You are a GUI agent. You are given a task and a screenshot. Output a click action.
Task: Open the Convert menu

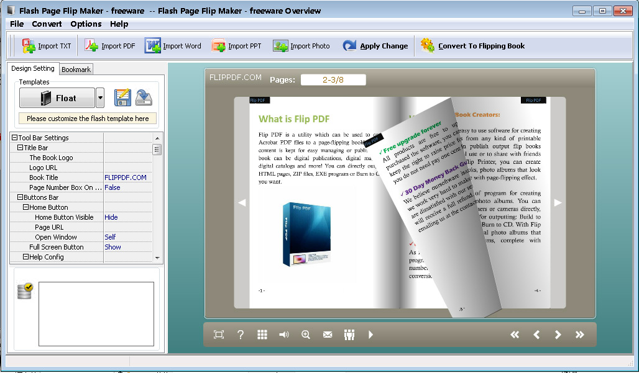click(x=47, y=24)
